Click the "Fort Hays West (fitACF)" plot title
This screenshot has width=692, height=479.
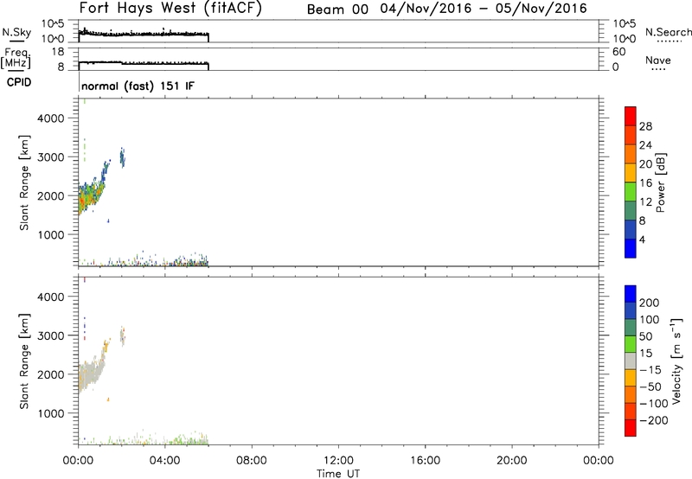pyautogui.click(x=170, y=9)
